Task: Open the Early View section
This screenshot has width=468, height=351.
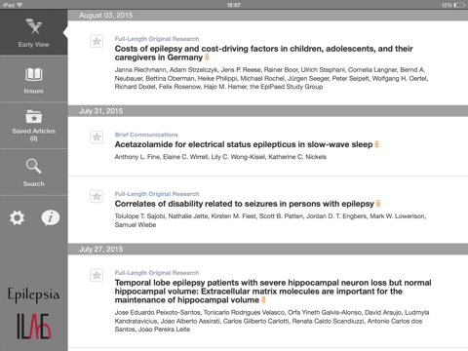Action: click(33, 32)
